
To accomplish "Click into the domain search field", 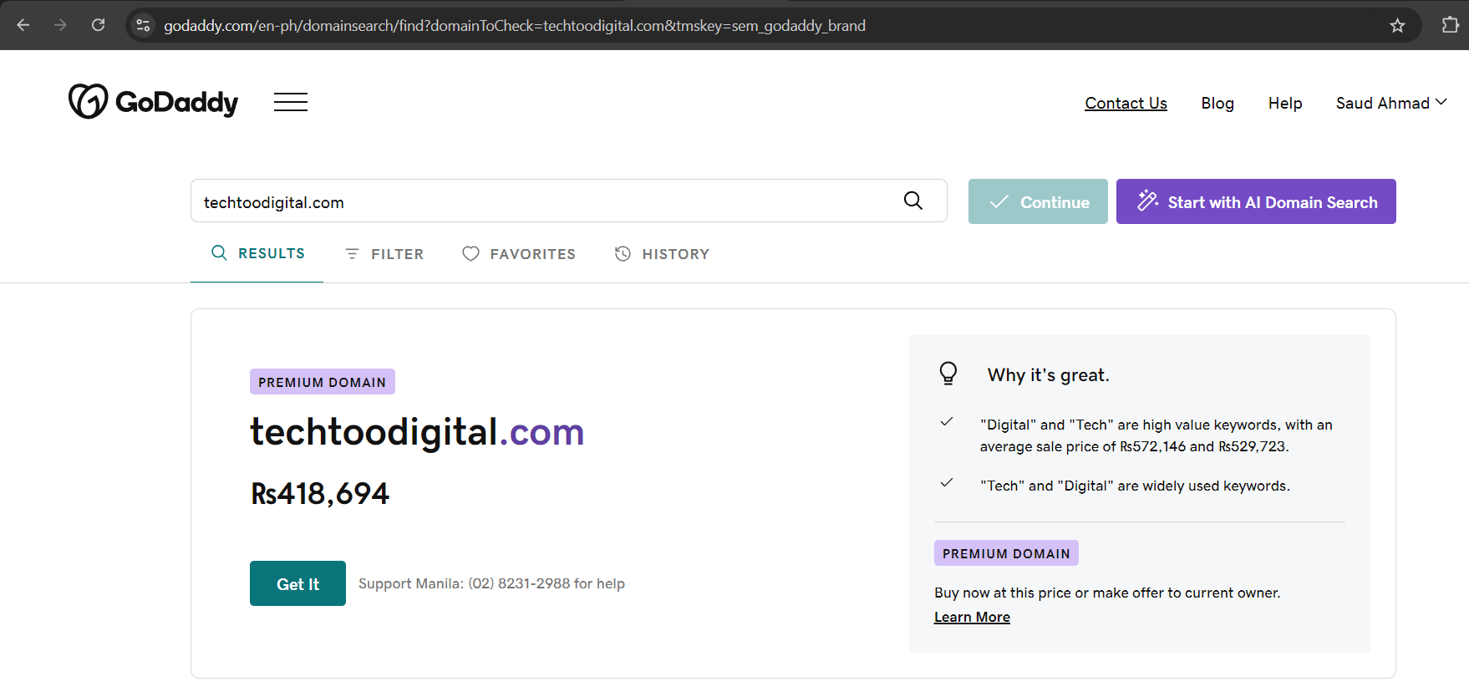I will [543, 201].
